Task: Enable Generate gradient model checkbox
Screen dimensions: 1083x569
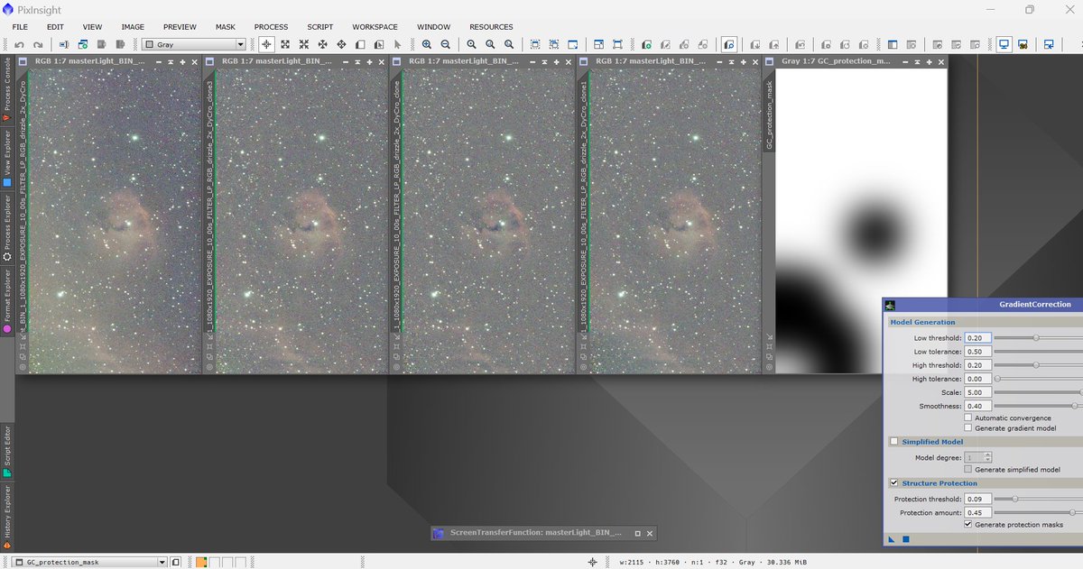Action: pyautogui.click(x=968, y=428)
